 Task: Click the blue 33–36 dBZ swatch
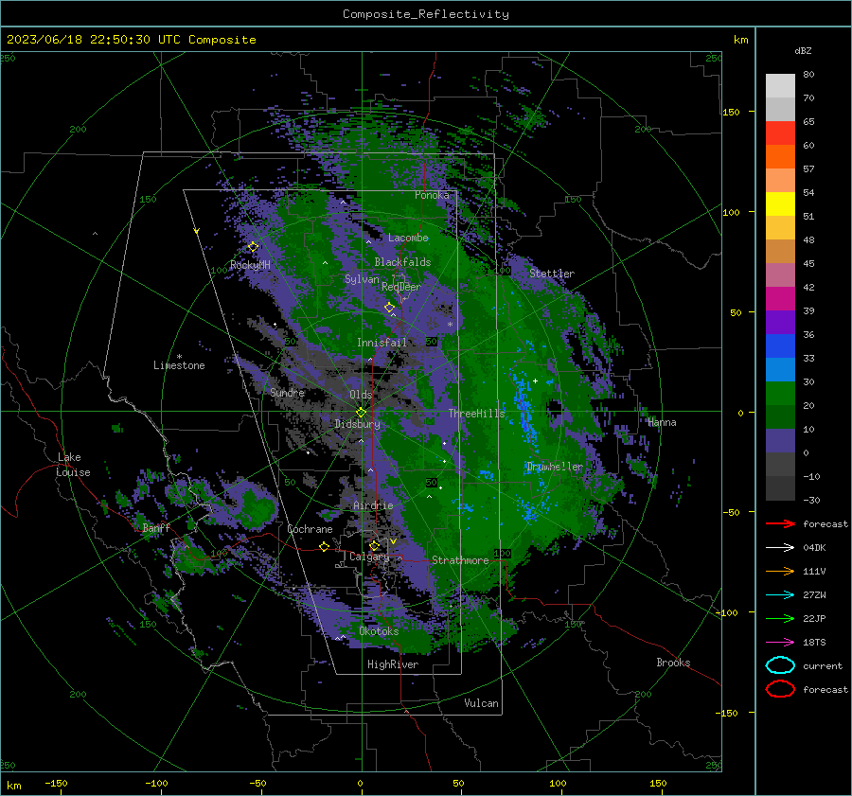780,346
